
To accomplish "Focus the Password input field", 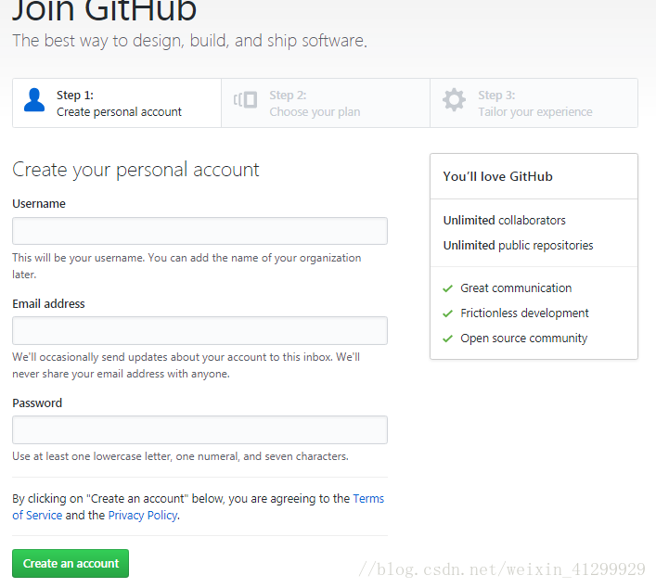I will click(200, 430).
